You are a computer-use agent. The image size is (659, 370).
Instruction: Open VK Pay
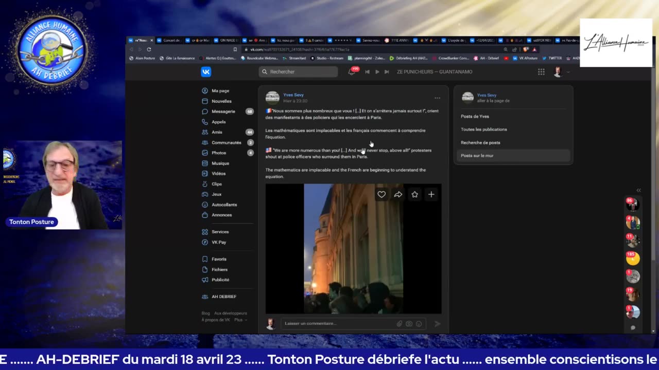[x=219, y=242]
